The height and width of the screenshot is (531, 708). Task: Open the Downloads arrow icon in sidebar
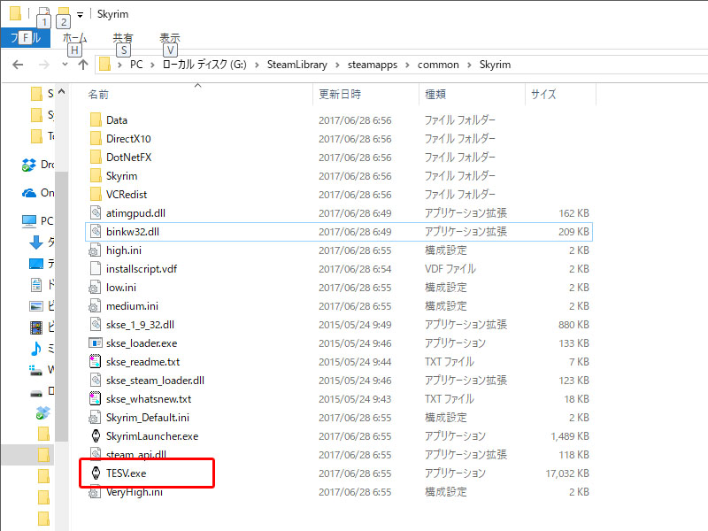click(x=36, y=242)
